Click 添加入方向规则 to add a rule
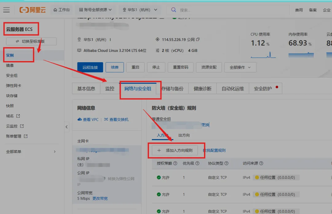This screenshot has width=332, height=214. pyautogui.click(x=175, y=150)
